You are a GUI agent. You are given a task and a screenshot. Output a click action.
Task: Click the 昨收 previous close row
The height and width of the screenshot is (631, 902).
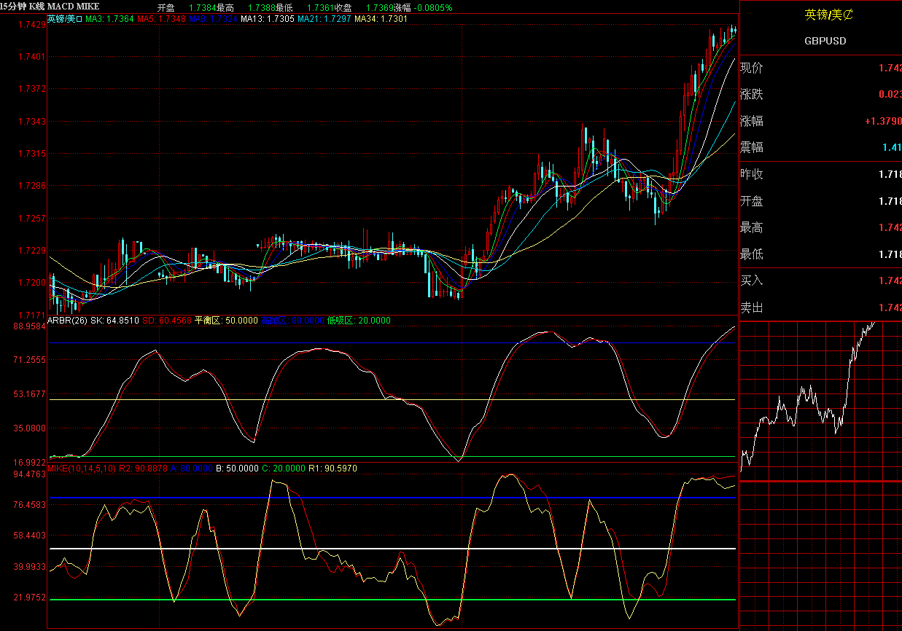pyautogui.click(x=820, y=174)
